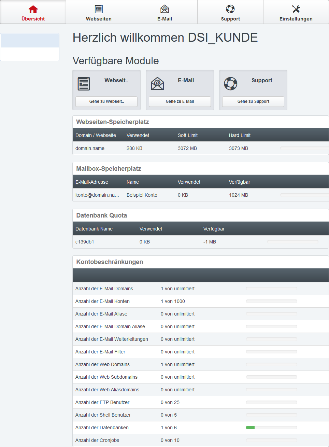Click the E-Mail Konten usage bar
329x447 pixels.
(271, 301)
